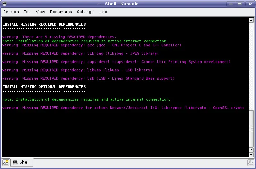Viewport: 256px width, 169px height.
Task: Open the Session menu
Action: pos(11,12)
